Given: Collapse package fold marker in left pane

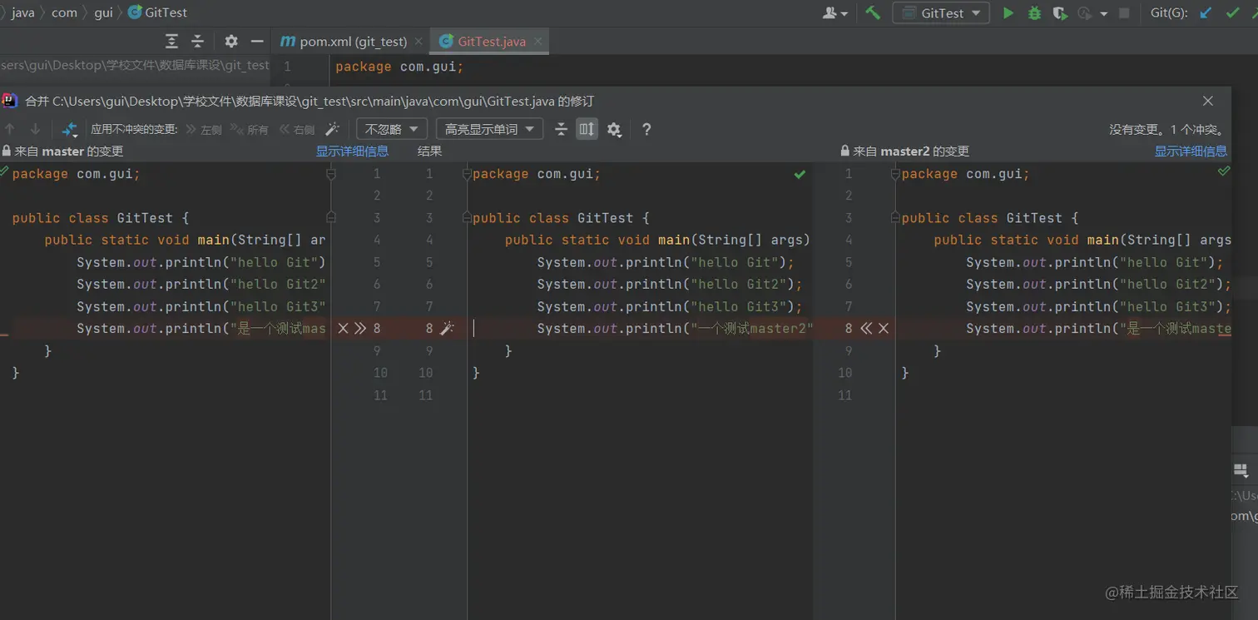Looking at the screenshot, I should 331,174.
